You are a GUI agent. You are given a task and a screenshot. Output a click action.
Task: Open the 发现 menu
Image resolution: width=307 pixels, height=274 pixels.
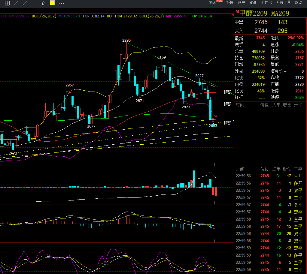[x=212, y=2]
